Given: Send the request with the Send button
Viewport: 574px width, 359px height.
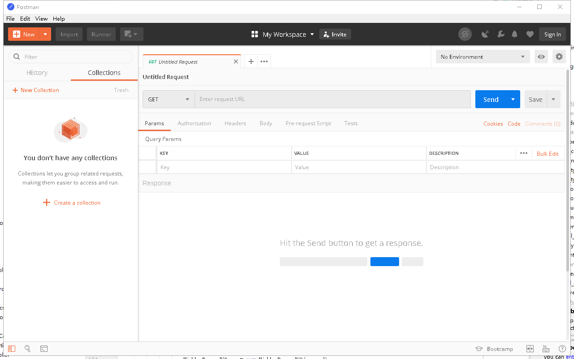Looking at the screenshot, I should coord(491,99).
